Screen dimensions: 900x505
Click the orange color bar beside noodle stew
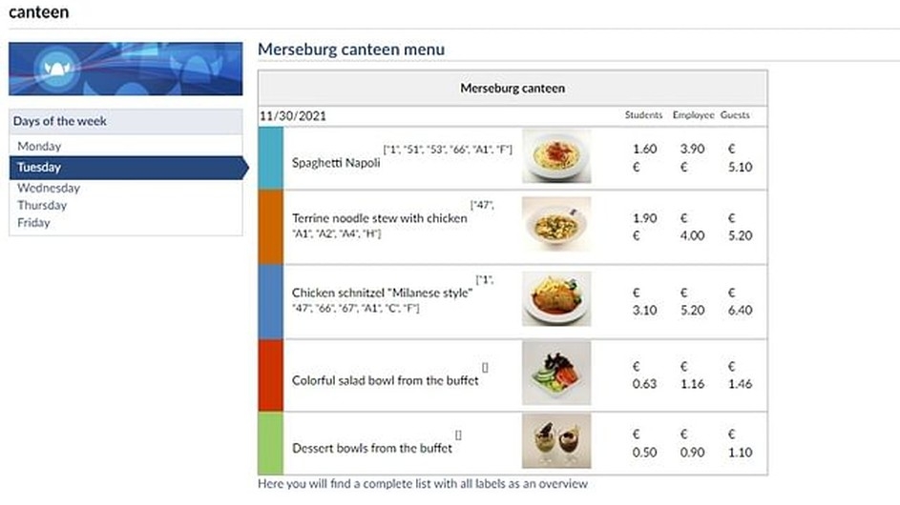tap(271, 227)
